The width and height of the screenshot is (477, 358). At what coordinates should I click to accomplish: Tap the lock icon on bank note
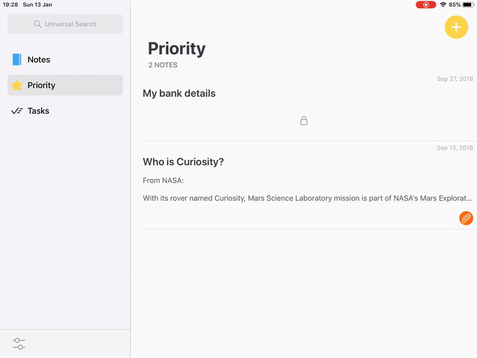[x=303, y=121]
